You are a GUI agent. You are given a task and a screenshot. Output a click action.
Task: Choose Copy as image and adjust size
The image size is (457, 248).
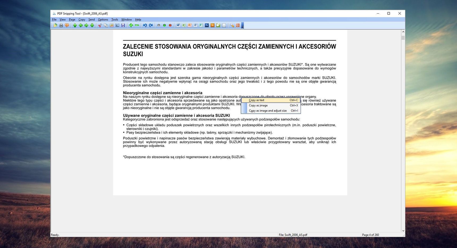(x=271, y=111)
